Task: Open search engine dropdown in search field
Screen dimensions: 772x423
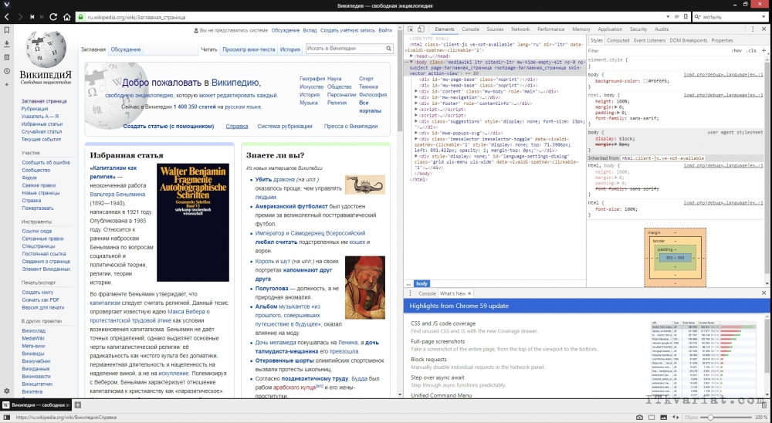Action: tap(698, 17)
